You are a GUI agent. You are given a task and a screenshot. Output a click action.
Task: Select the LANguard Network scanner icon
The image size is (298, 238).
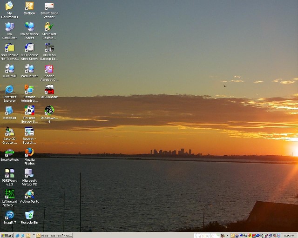coord(9,194)
